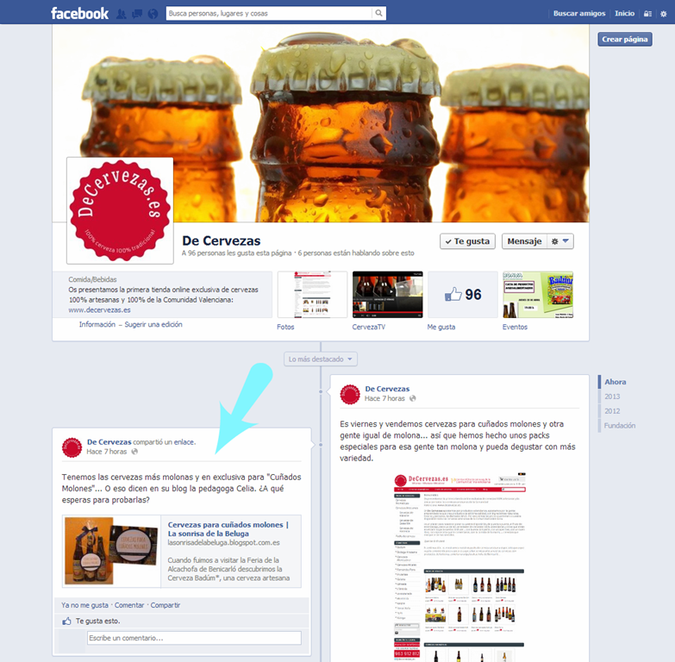Viewport: 675px width, 662px height.
Task: Jump to Fundación on the timeline
Action: point(620,426)
